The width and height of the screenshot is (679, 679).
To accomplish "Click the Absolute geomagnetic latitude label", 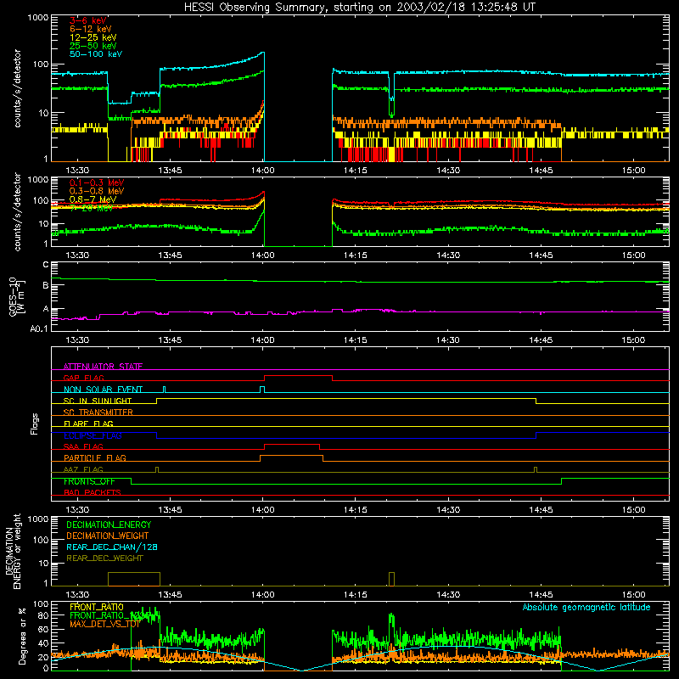I will 586,608.
